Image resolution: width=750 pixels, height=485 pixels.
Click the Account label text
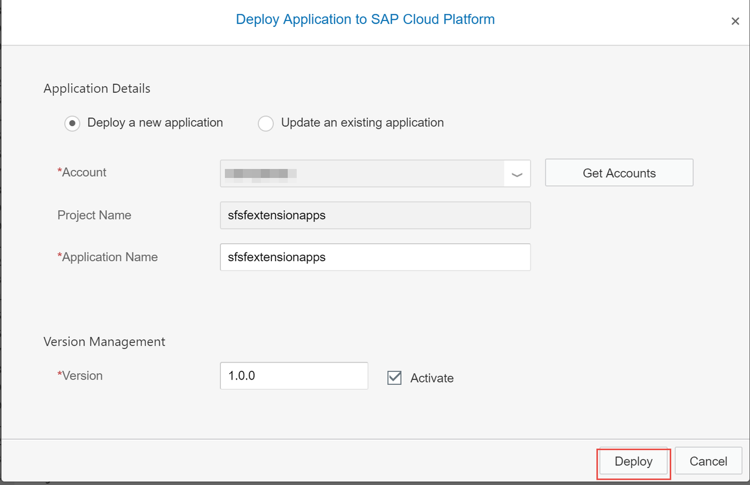[x=82, y=172]
